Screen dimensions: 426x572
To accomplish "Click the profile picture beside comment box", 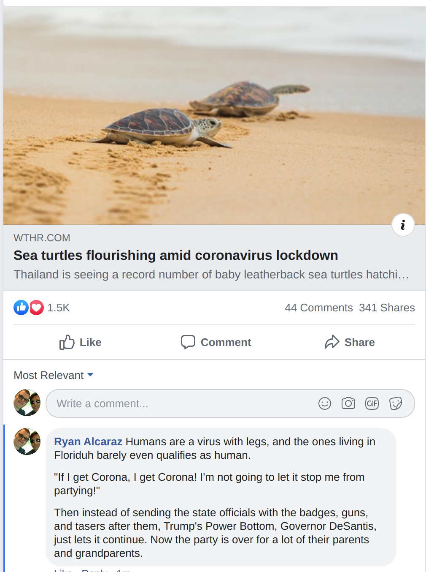I will tap(27, 403).
